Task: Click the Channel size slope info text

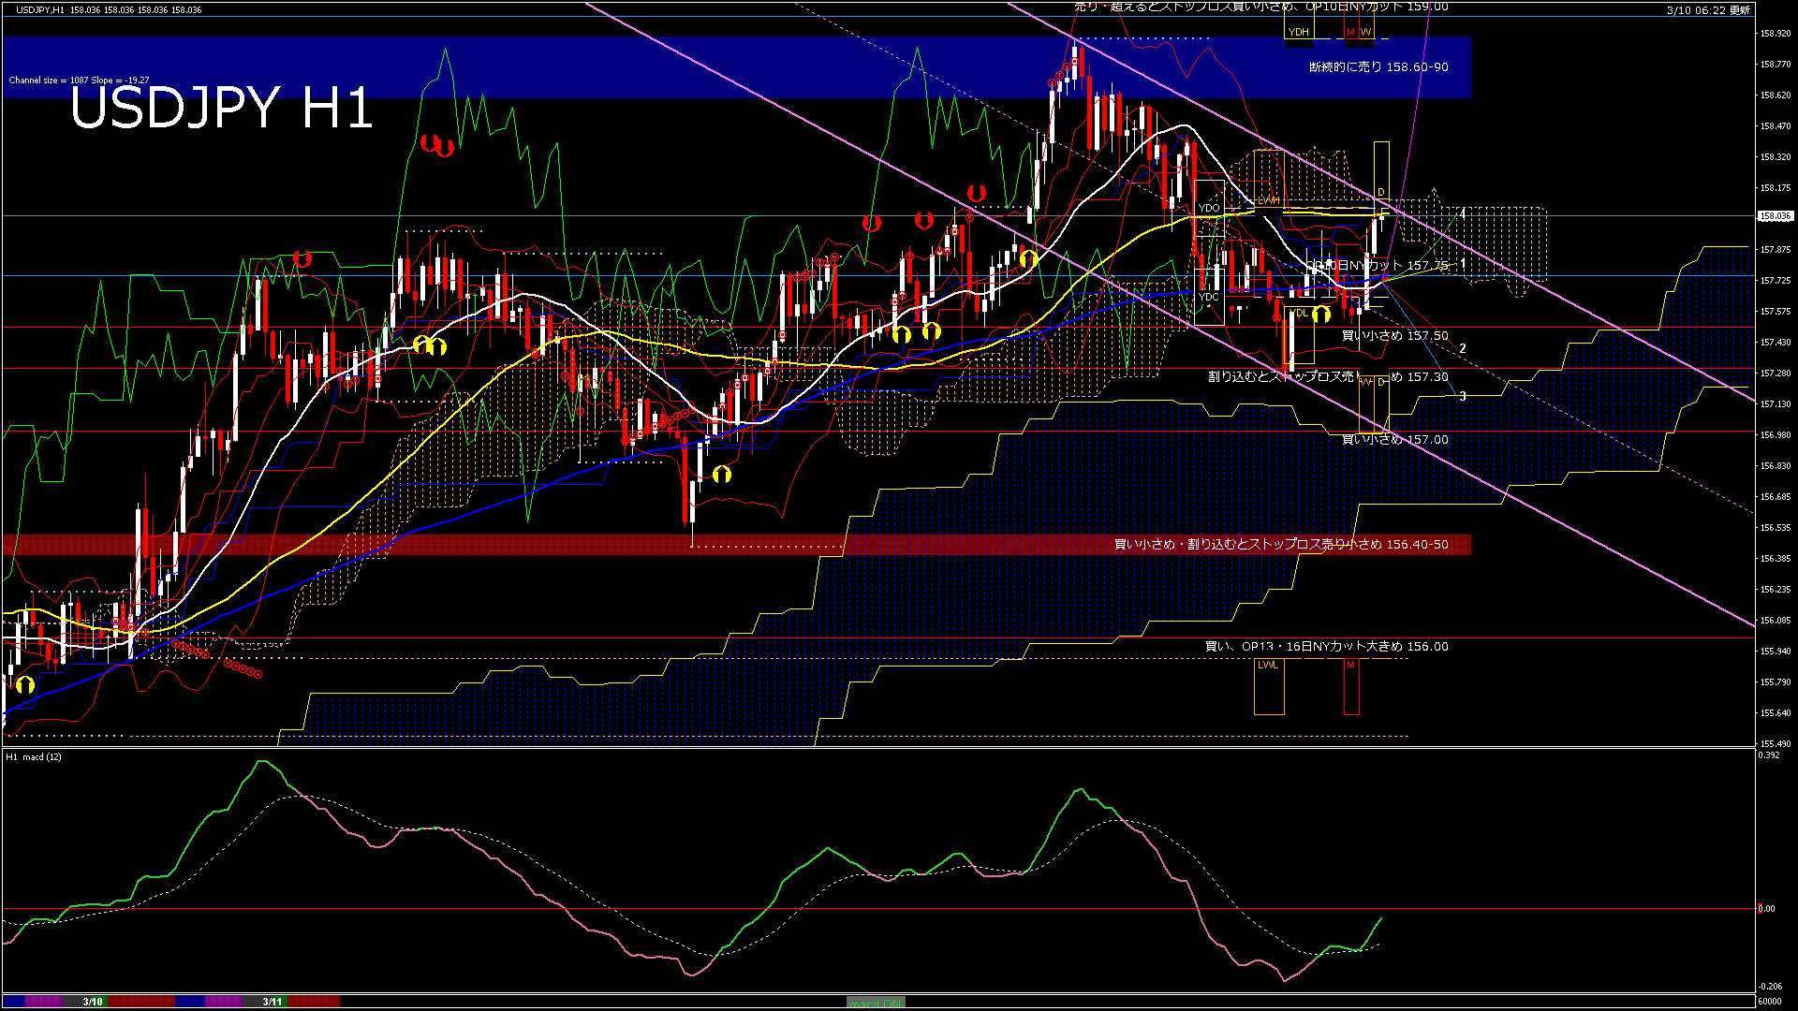Action: tap(79, 81)
